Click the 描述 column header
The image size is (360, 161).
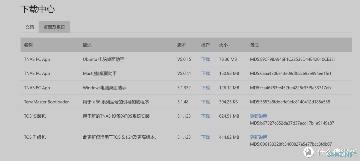[87, 45]
